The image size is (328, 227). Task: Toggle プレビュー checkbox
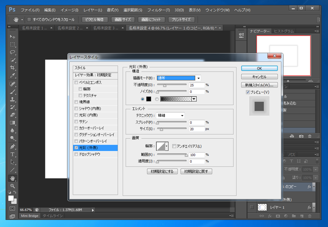[x=248, y=92]
